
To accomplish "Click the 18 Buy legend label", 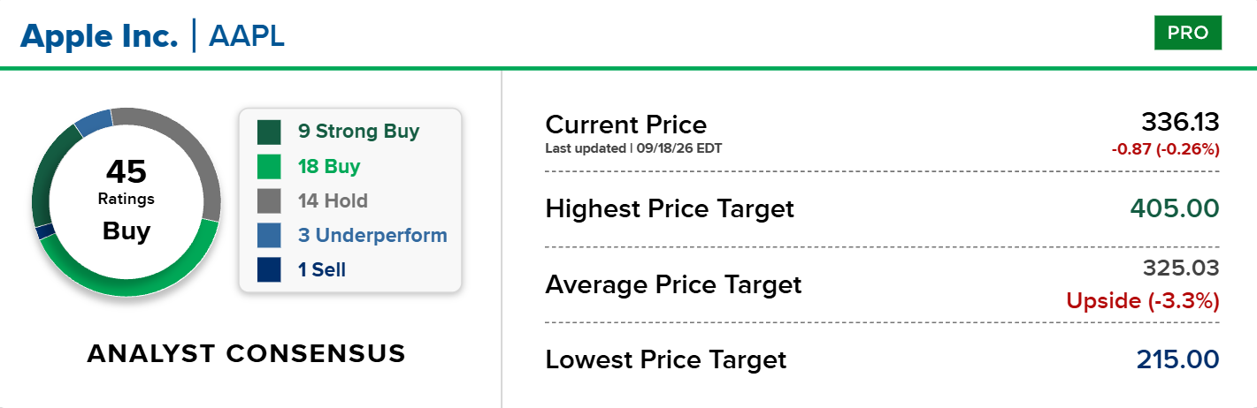I will (329, 167).
